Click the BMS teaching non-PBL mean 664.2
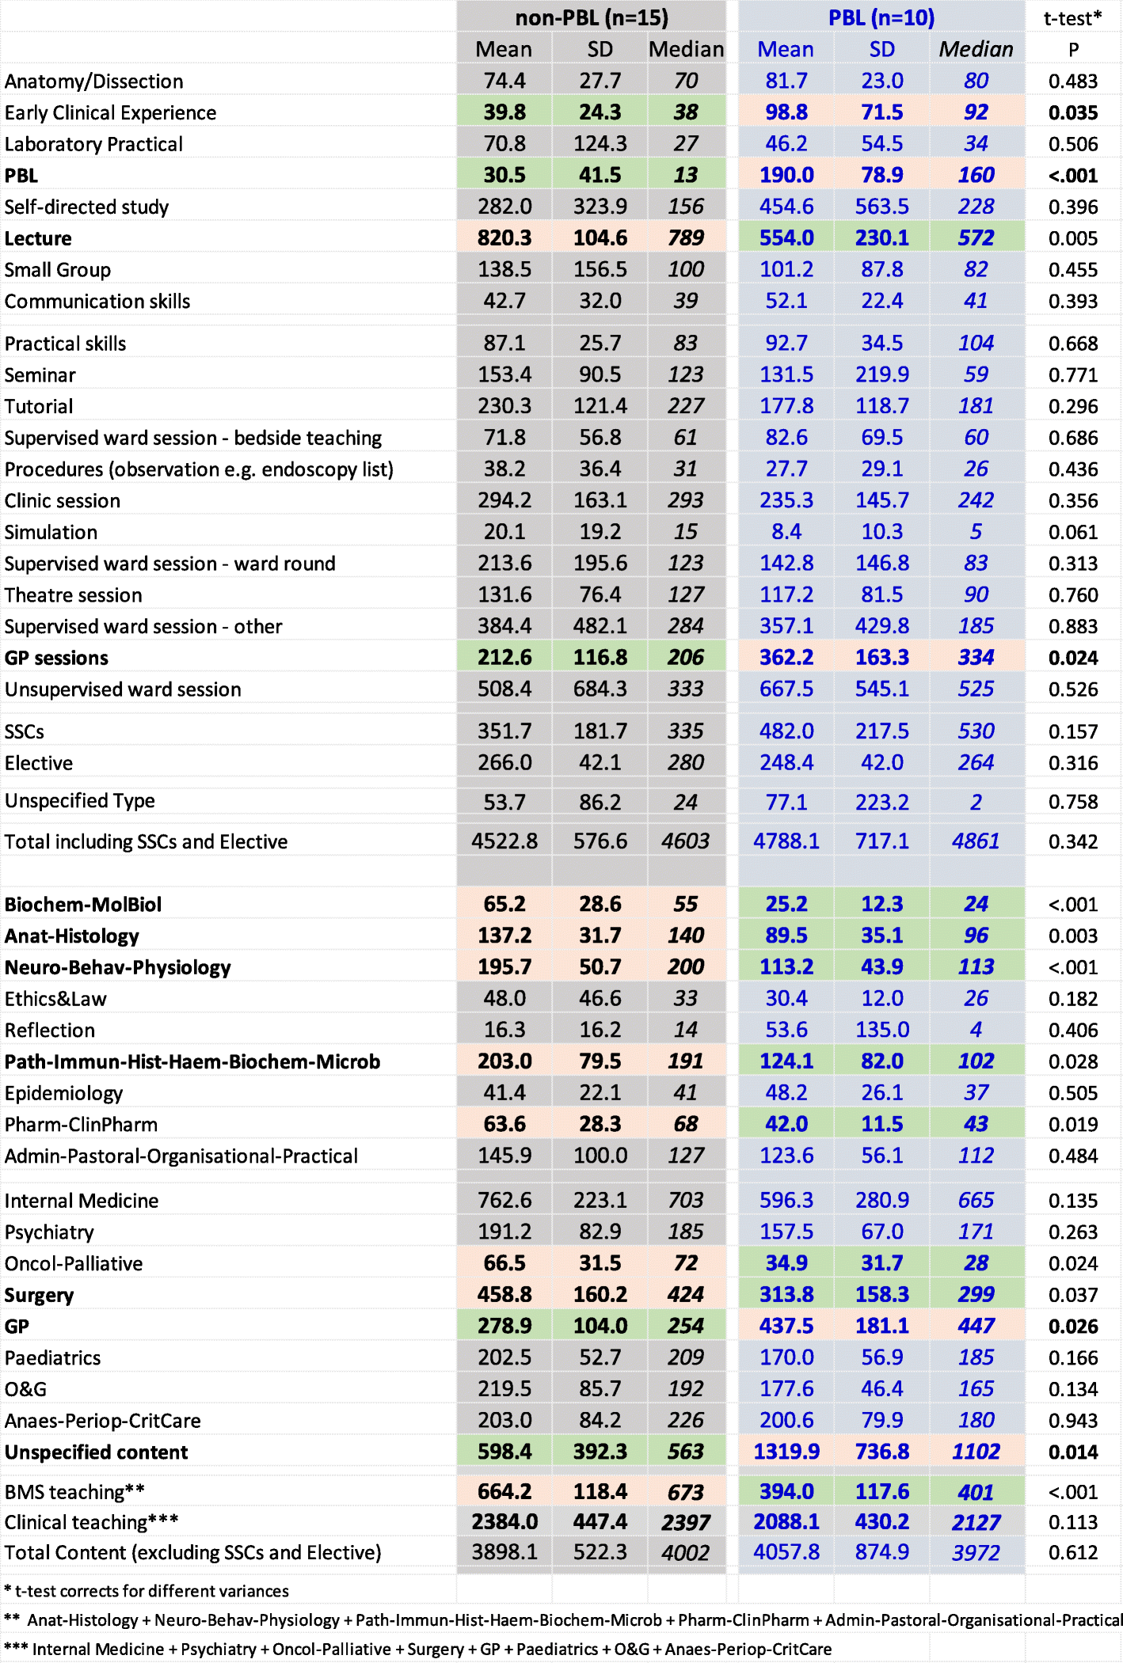1123x1663 pixels. (504, 1492)
